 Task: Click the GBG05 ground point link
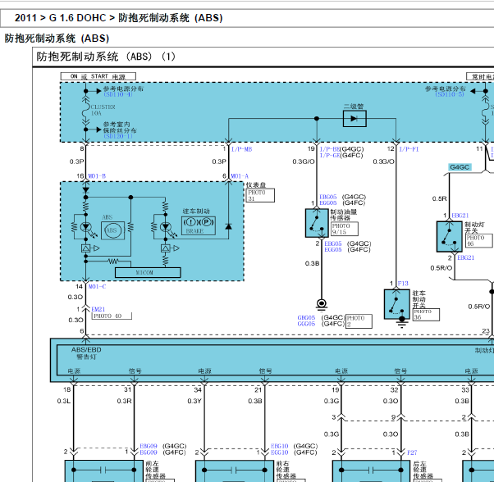click(306, 318)
